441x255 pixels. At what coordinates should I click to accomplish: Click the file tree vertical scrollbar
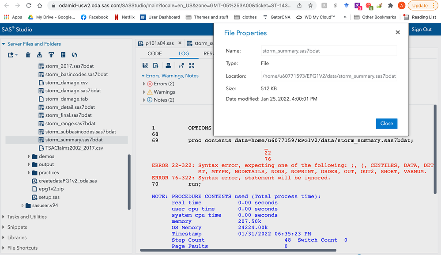[x=129, y=181]
